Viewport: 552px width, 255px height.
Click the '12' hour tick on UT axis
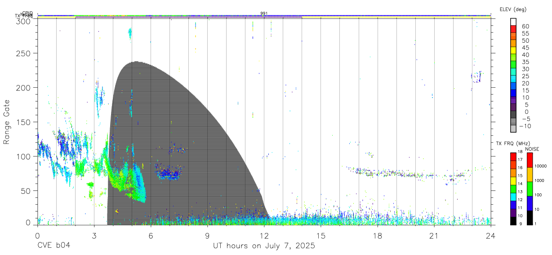(x=264, y=236)
